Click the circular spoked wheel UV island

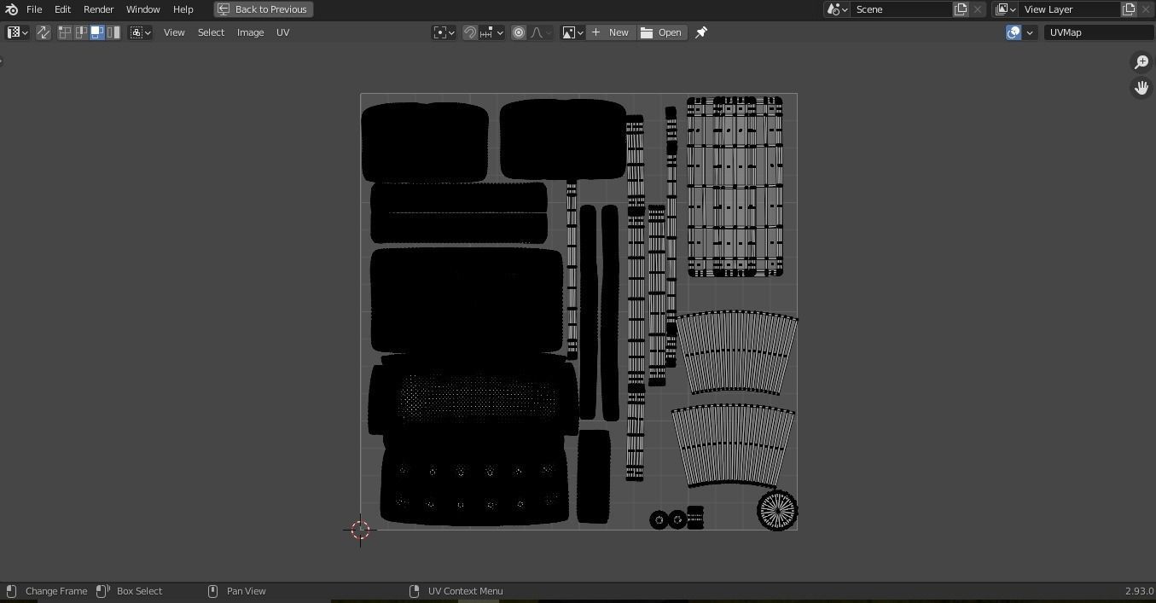(777, 510)
